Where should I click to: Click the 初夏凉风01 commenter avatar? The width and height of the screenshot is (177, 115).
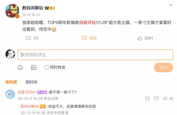(x=10, y=94)
